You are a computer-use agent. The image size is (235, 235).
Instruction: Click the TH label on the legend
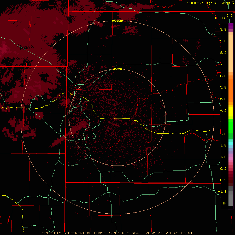tap(224, 203)
